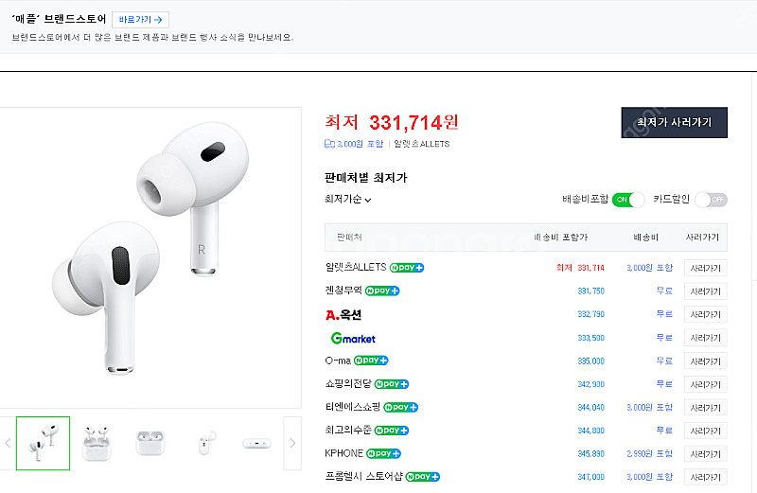
Task: Click 사러가기 for KPHONE row
Action: tap(705, 454)
